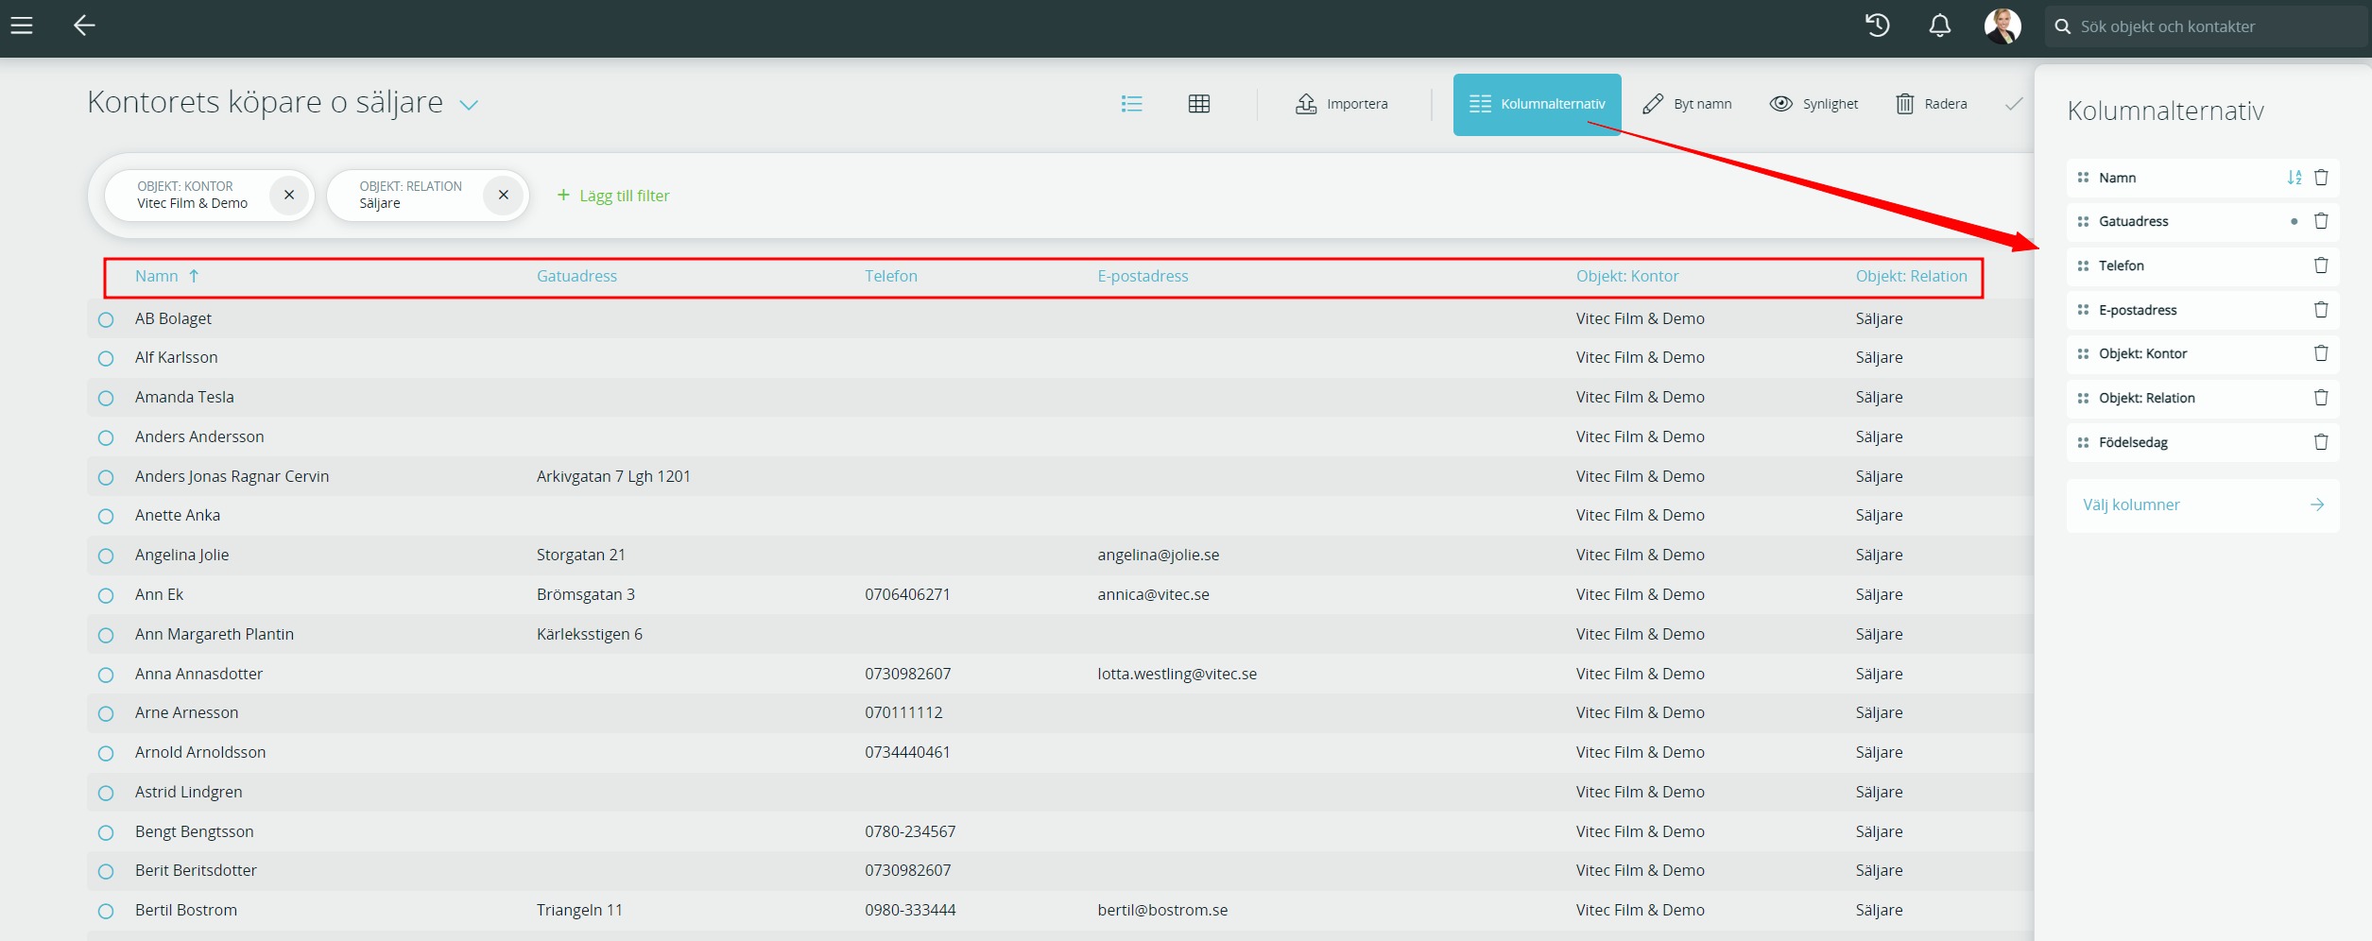Grab the Gatuadress column drag handle
Viewport: 2372px width, 941px height.
pos(2083,221)
